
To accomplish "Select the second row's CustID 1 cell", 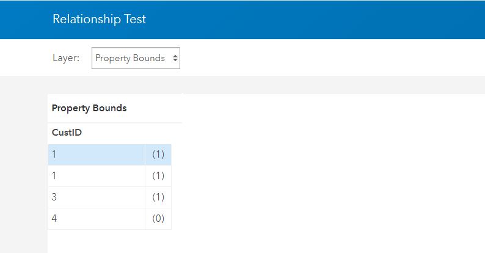I will pos(96,176).
